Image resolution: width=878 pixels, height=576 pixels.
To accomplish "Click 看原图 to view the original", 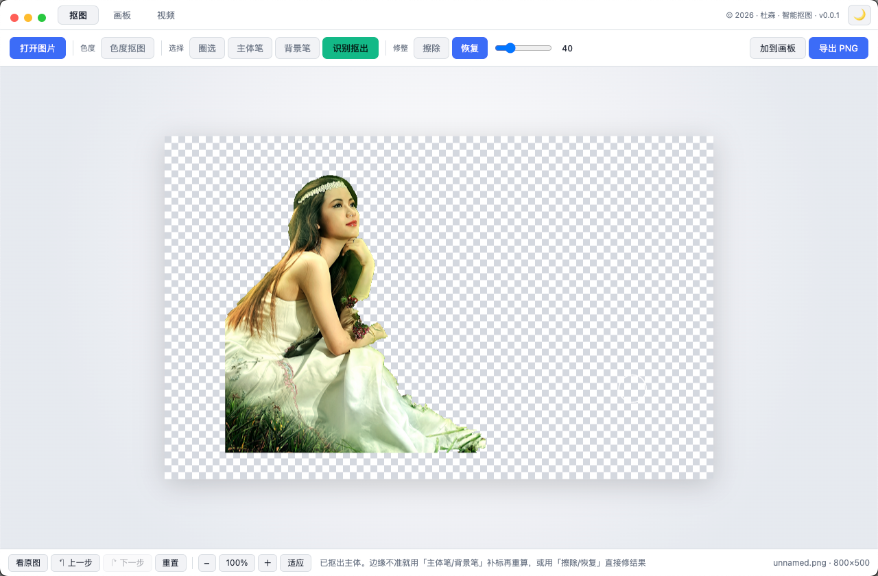I will pos(28,563).
